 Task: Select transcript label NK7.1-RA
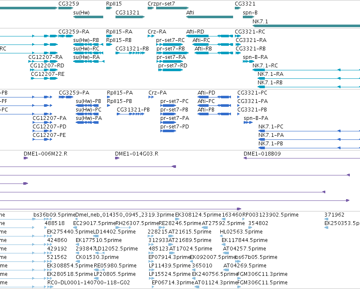tap(270, 74)
